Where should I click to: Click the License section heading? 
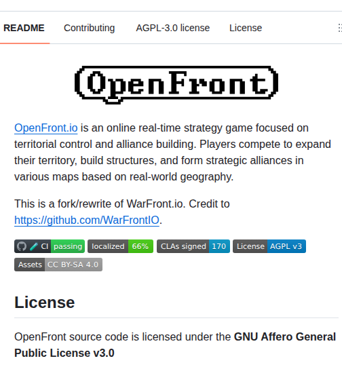coord(45,303)
